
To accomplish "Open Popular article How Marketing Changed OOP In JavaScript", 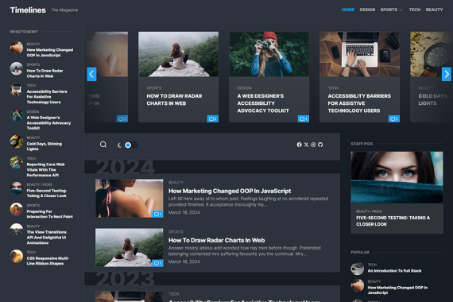I will click(x=397, y=290).
